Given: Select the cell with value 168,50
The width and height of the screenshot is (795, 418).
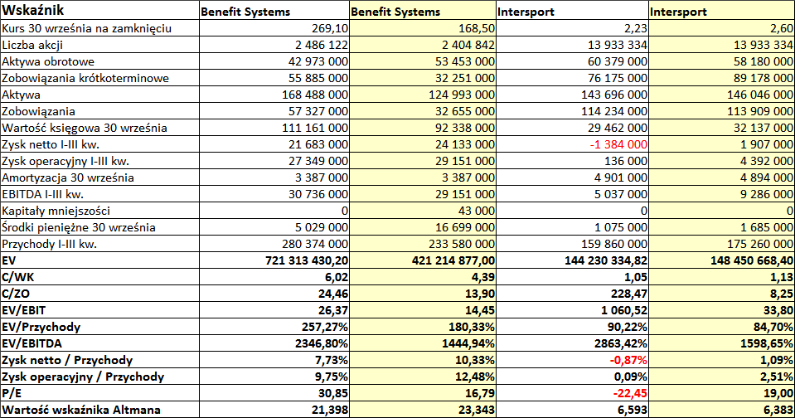Looking at the screenshot, I should (423, 28).
